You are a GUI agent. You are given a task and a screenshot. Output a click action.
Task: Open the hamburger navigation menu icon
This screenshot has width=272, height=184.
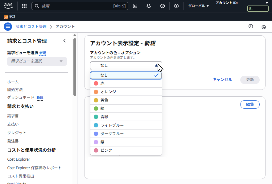click(8, 26)
